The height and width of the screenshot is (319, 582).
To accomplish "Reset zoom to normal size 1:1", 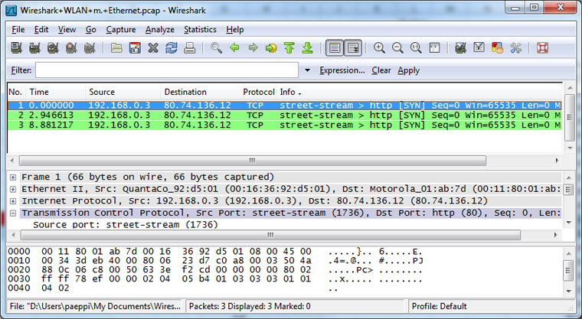I will (x=416, y=48).
